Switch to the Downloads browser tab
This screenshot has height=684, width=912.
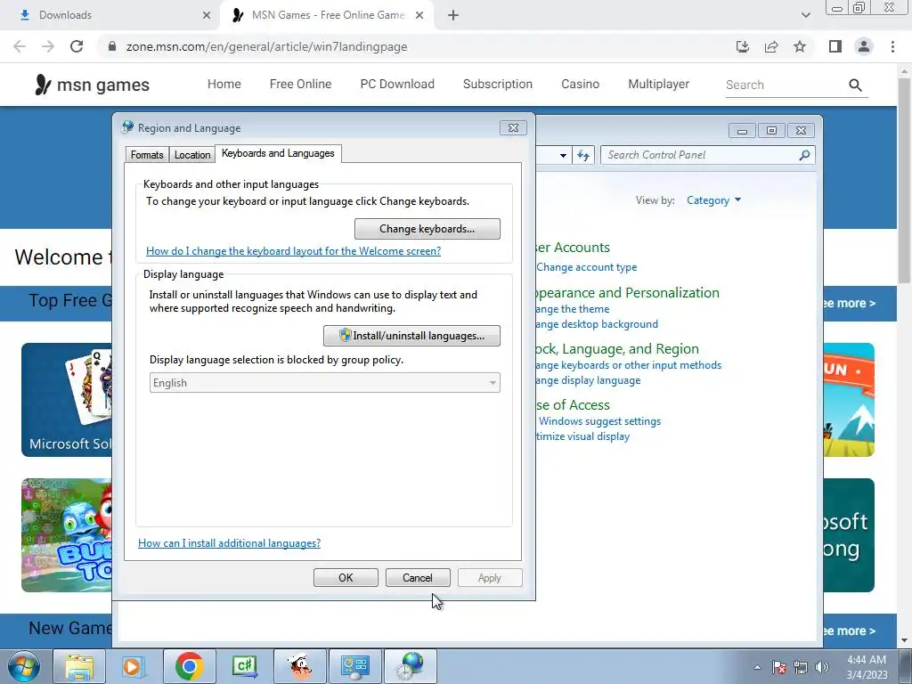(x=115, y=15)
